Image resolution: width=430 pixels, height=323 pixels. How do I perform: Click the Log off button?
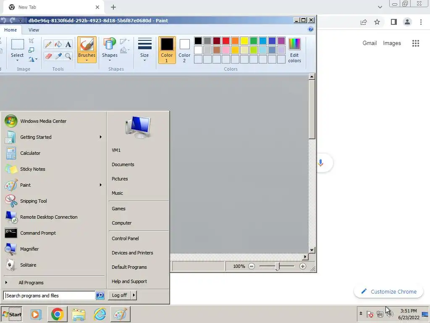pos(120,295)
